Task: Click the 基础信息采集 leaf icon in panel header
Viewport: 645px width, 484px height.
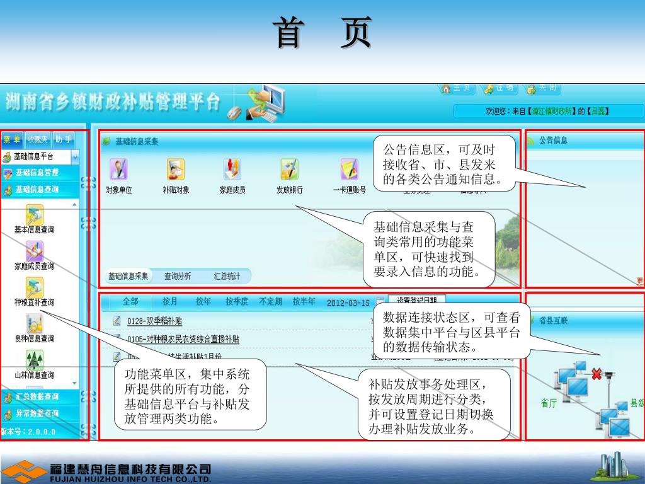Action: pyautogui.click(x=106, y=141)
